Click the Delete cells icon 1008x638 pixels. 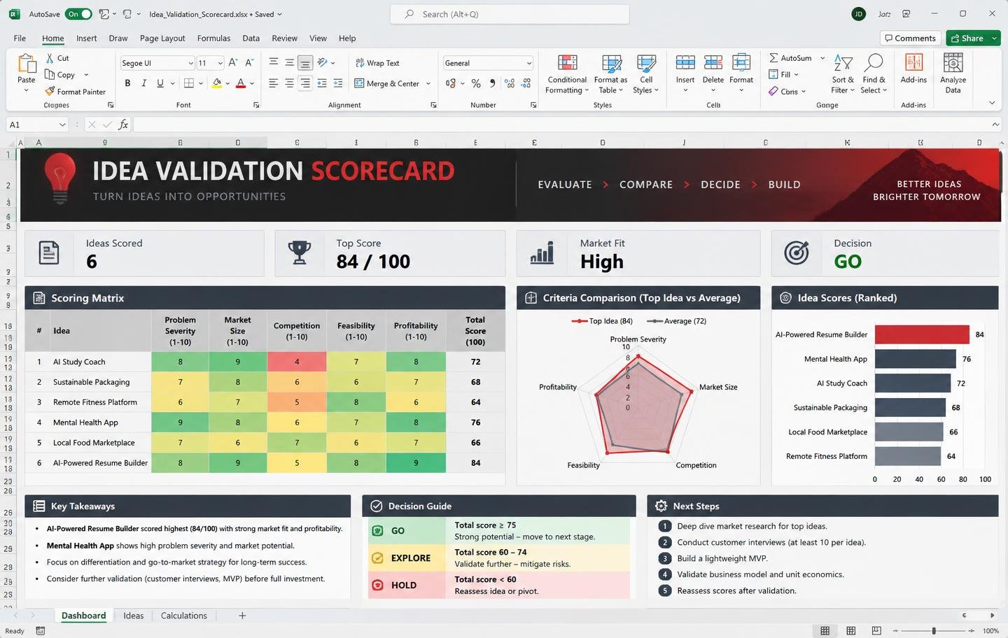click(713, 64)
